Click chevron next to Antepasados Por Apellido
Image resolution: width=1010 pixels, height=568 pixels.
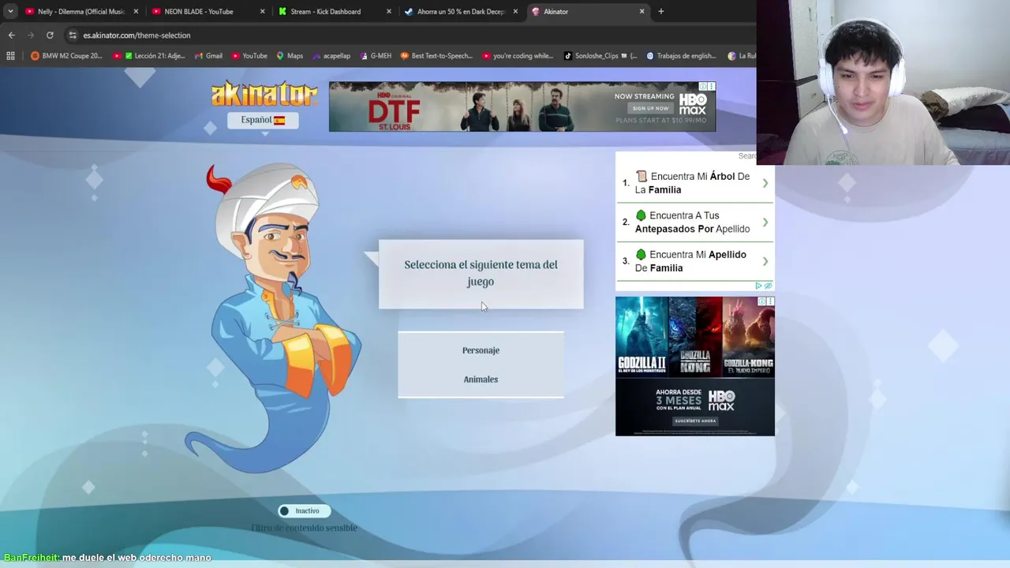765,222
